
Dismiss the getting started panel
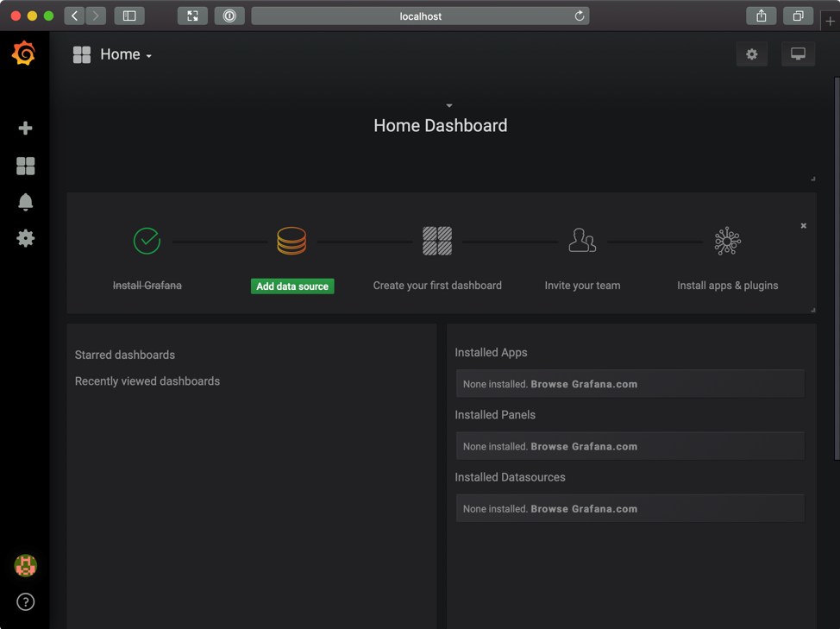[803, 226]
